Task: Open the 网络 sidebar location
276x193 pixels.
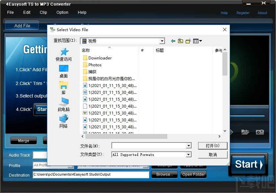Action: (x=64, y=121)
